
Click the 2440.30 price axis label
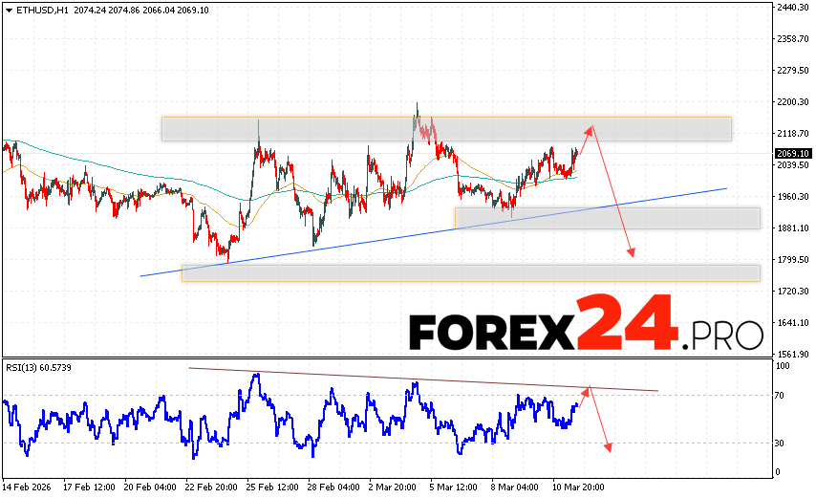[x=793, y=8]
